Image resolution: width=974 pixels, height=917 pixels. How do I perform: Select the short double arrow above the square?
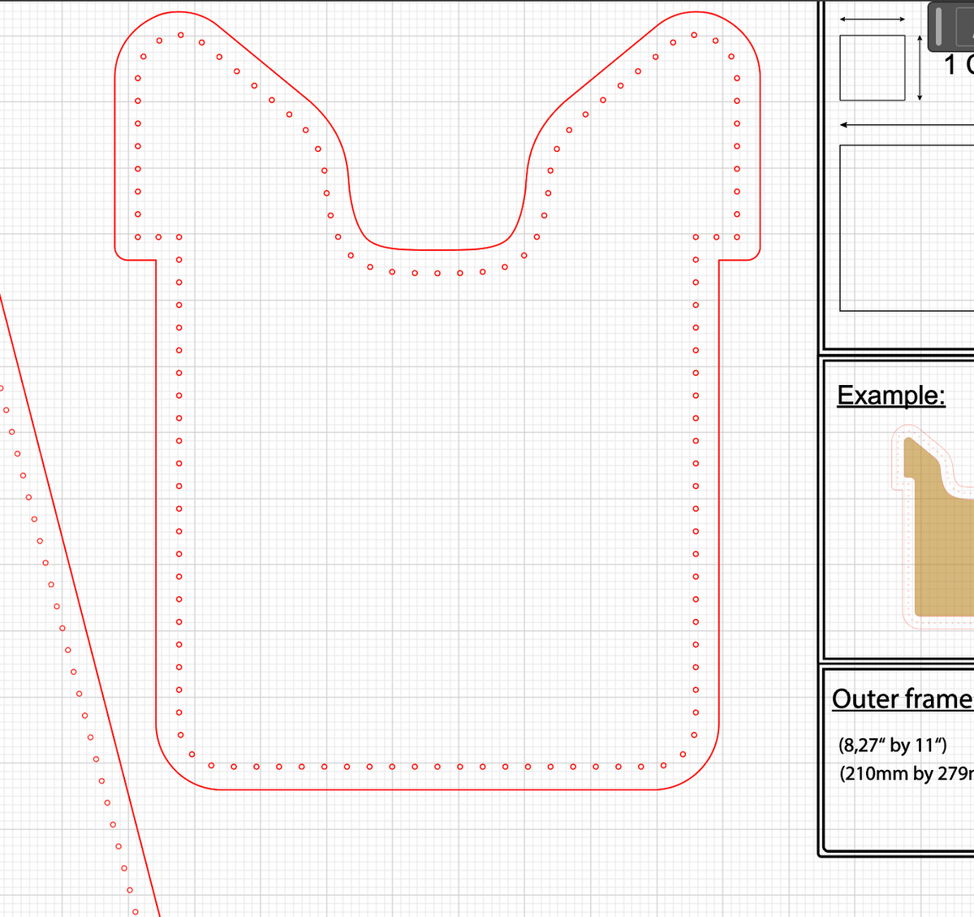[873, 19]
